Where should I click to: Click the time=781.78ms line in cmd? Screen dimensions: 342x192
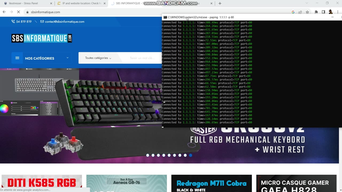207,108
